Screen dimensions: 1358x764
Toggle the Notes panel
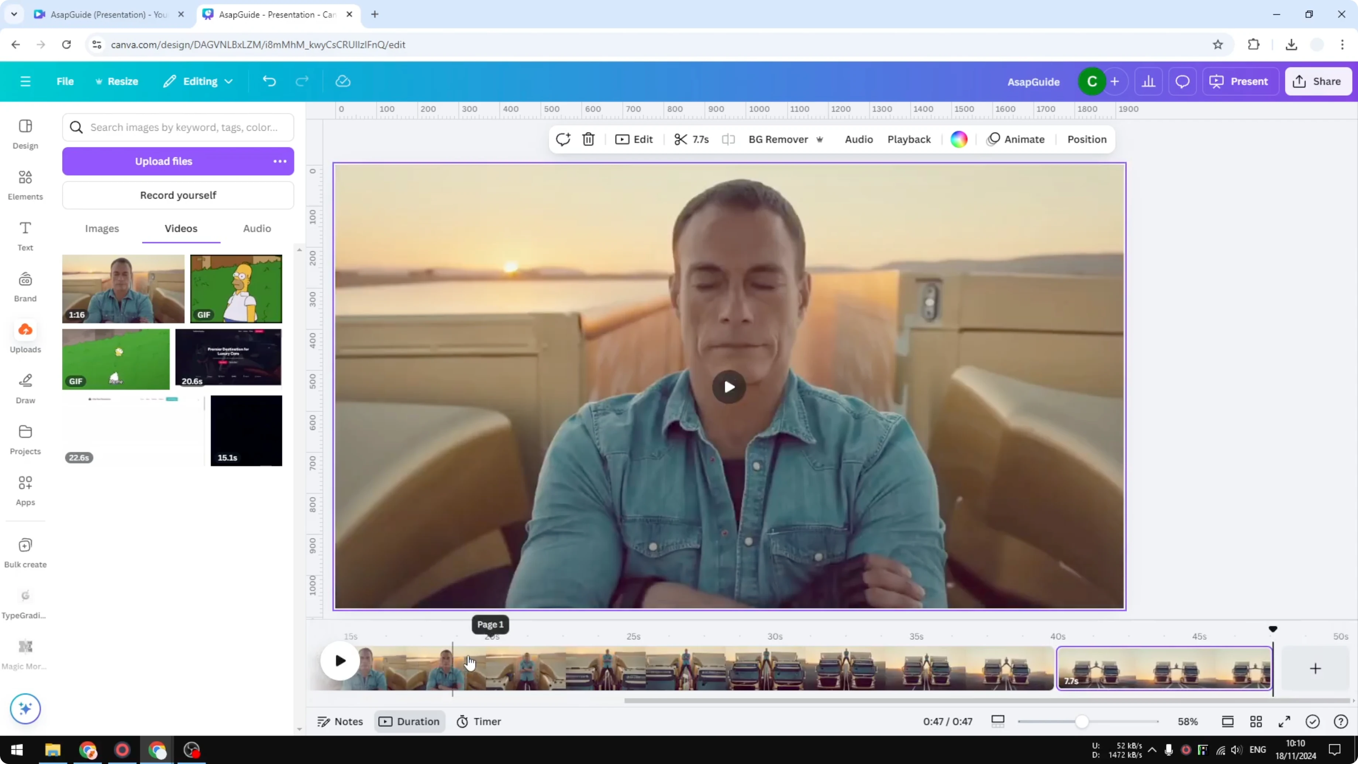339,721
